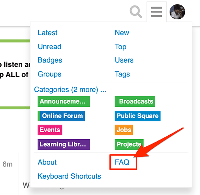
Task: Go to the Latest topics link
Action: tap(48, 33)
